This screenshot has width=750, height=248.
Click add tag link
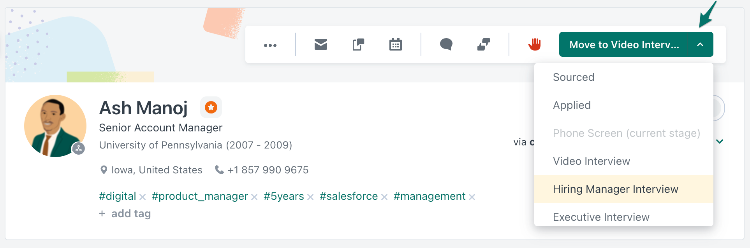pyautogui.click(x=125, y=213)
